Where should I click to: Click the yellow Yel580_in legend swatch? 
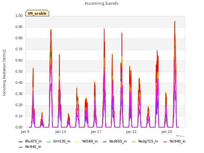click(x=77, y=142)
